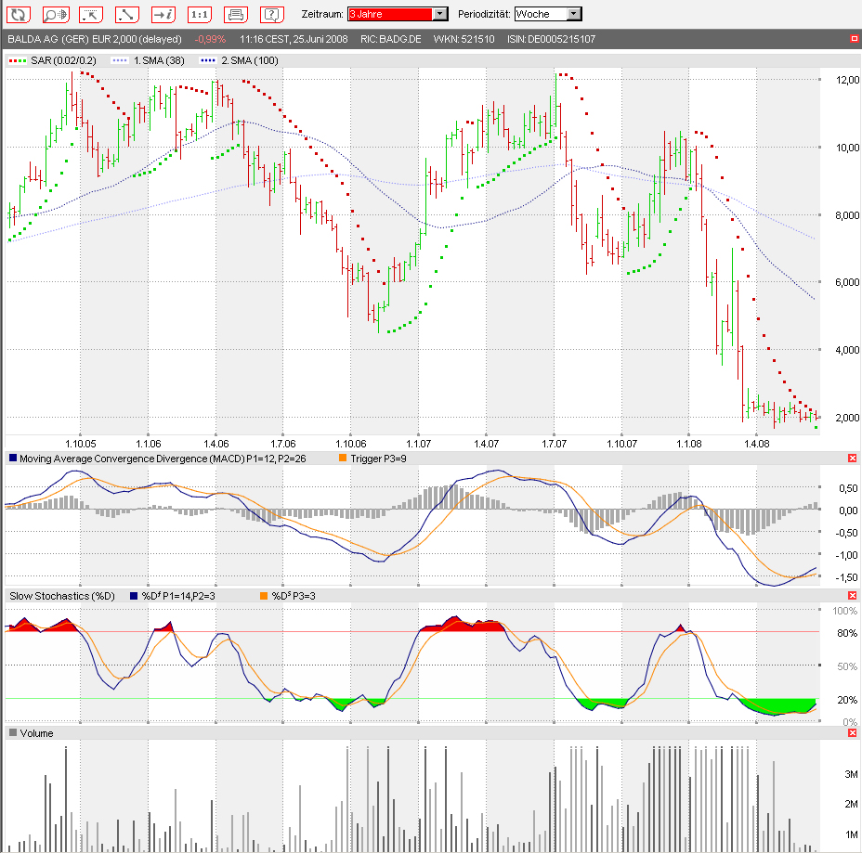Click the 10,00 price axis label
862x853 pixels.
[x=847, y=148]
